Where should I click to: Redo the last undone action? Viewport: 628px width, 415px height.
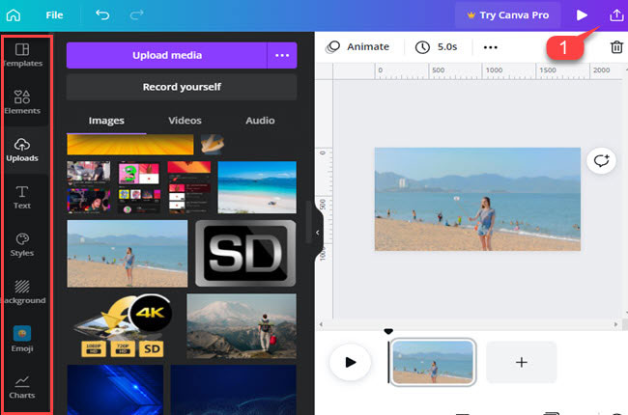[136, 15]
